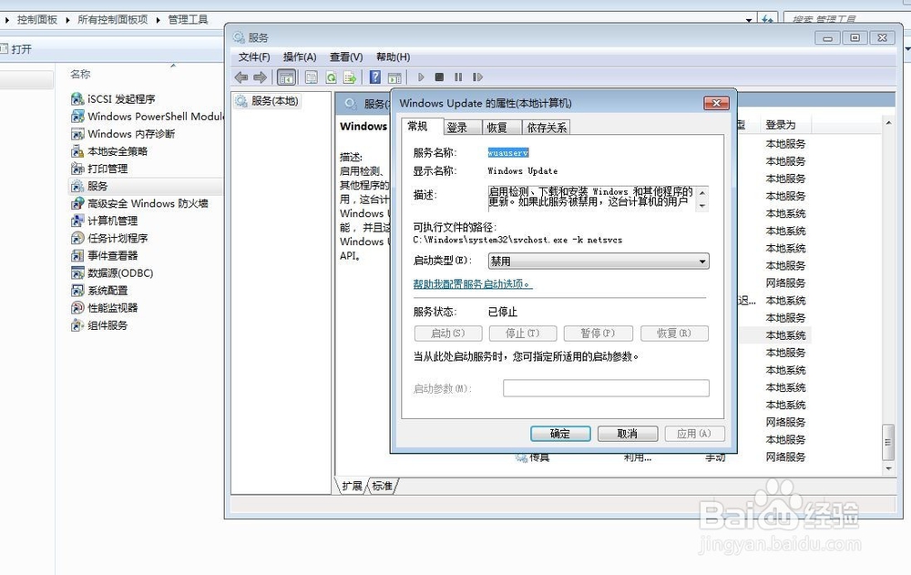Select 数据源(ODBC) icon in list
The image size is (911, 575).
click(77, 273)
